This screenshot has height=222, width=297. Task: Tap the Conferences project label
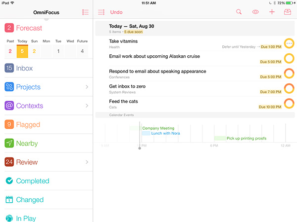119,77
